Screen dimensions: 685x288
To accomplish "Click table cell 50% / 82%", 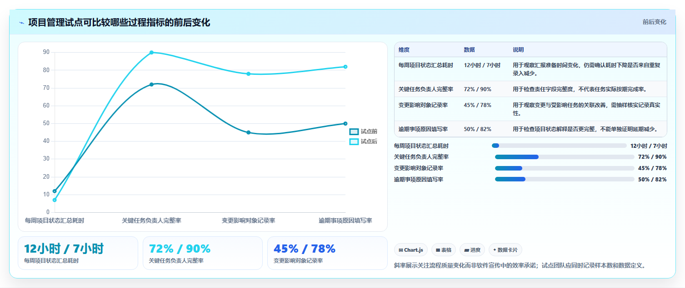I will (x=477, y=129).
